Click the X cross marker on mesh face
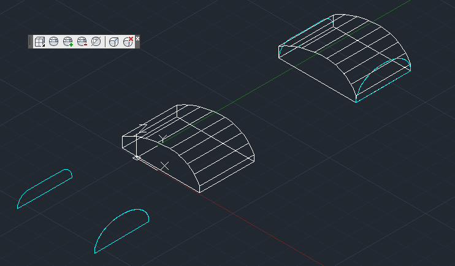The image size is (455, 266). [x=165, y=166]
